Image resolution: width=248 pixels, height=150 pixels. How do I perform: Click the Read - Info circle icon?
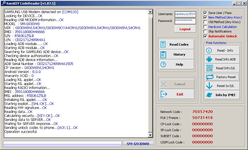pos(209,50)
